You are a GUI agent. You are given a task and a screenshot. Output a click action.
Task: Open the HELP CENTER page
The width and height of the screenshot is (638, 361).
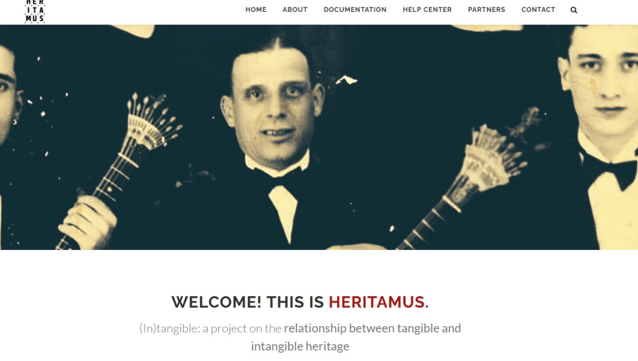tap(427, 10)
